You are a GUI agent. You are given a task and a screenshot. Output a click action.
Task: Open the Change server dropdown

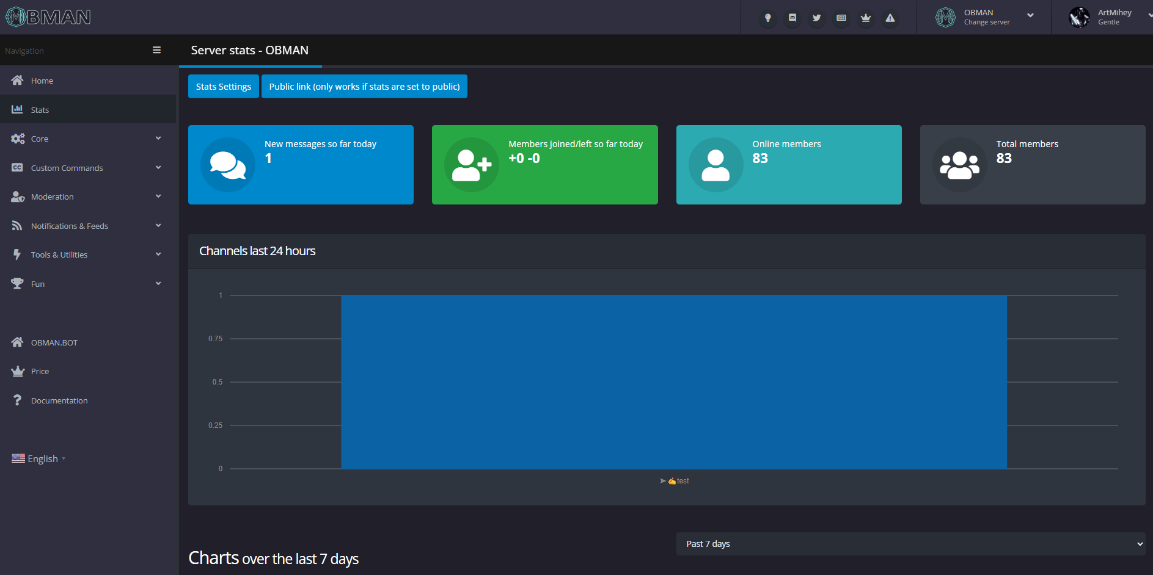1030,15
